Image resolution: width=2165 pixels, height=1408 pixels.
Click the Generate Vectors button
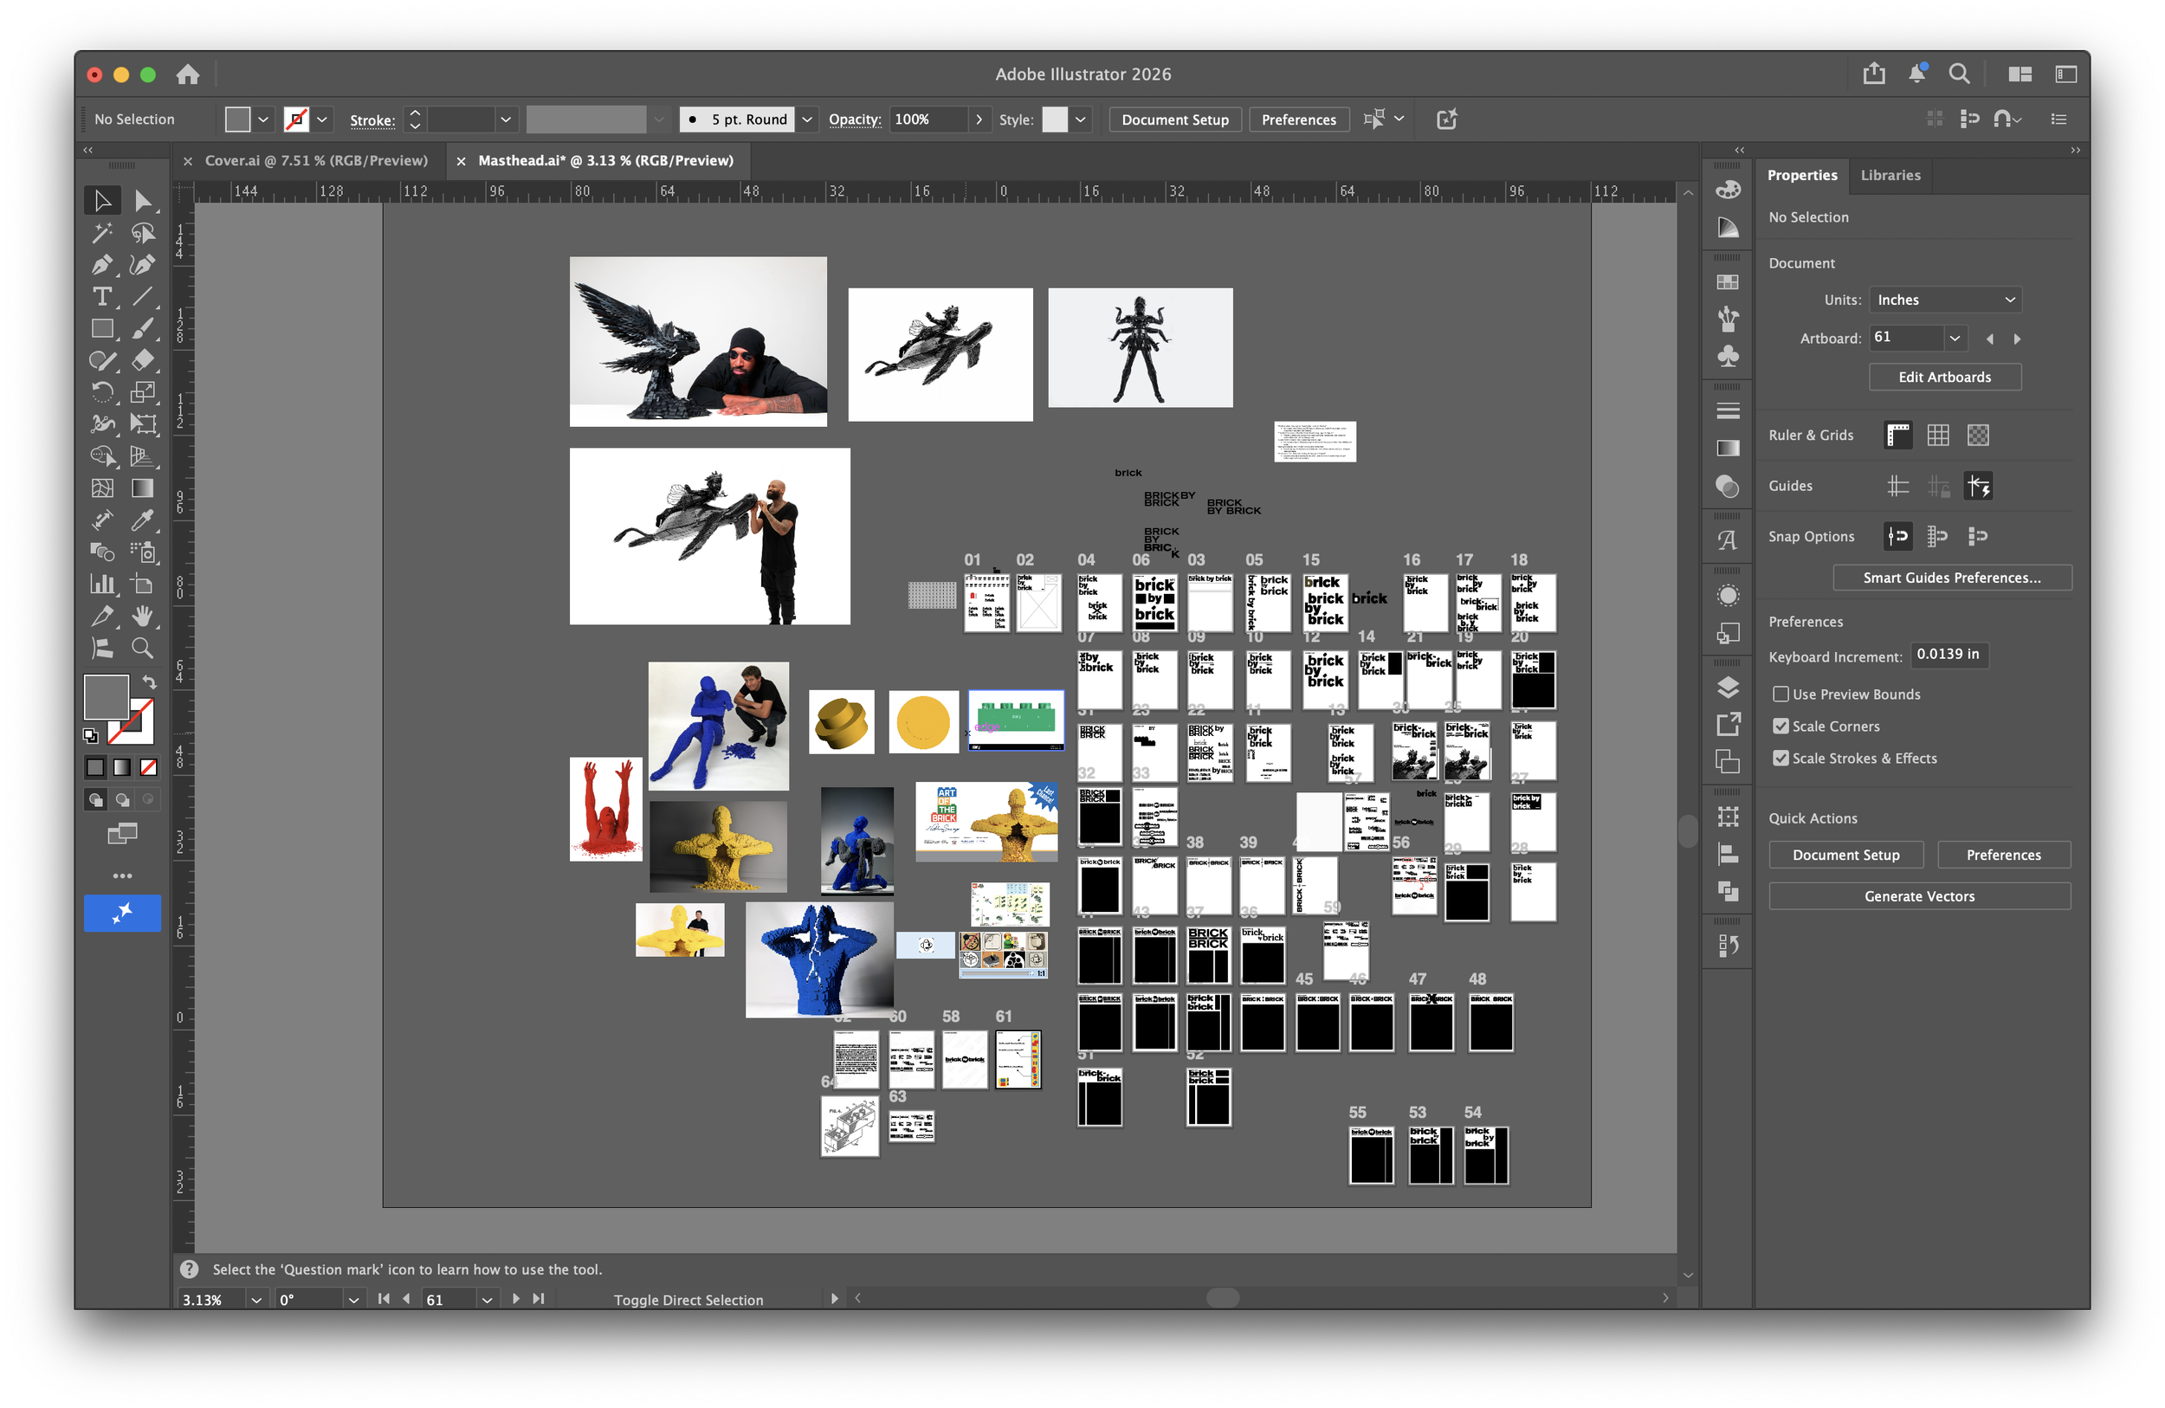tap(1918, 896)
